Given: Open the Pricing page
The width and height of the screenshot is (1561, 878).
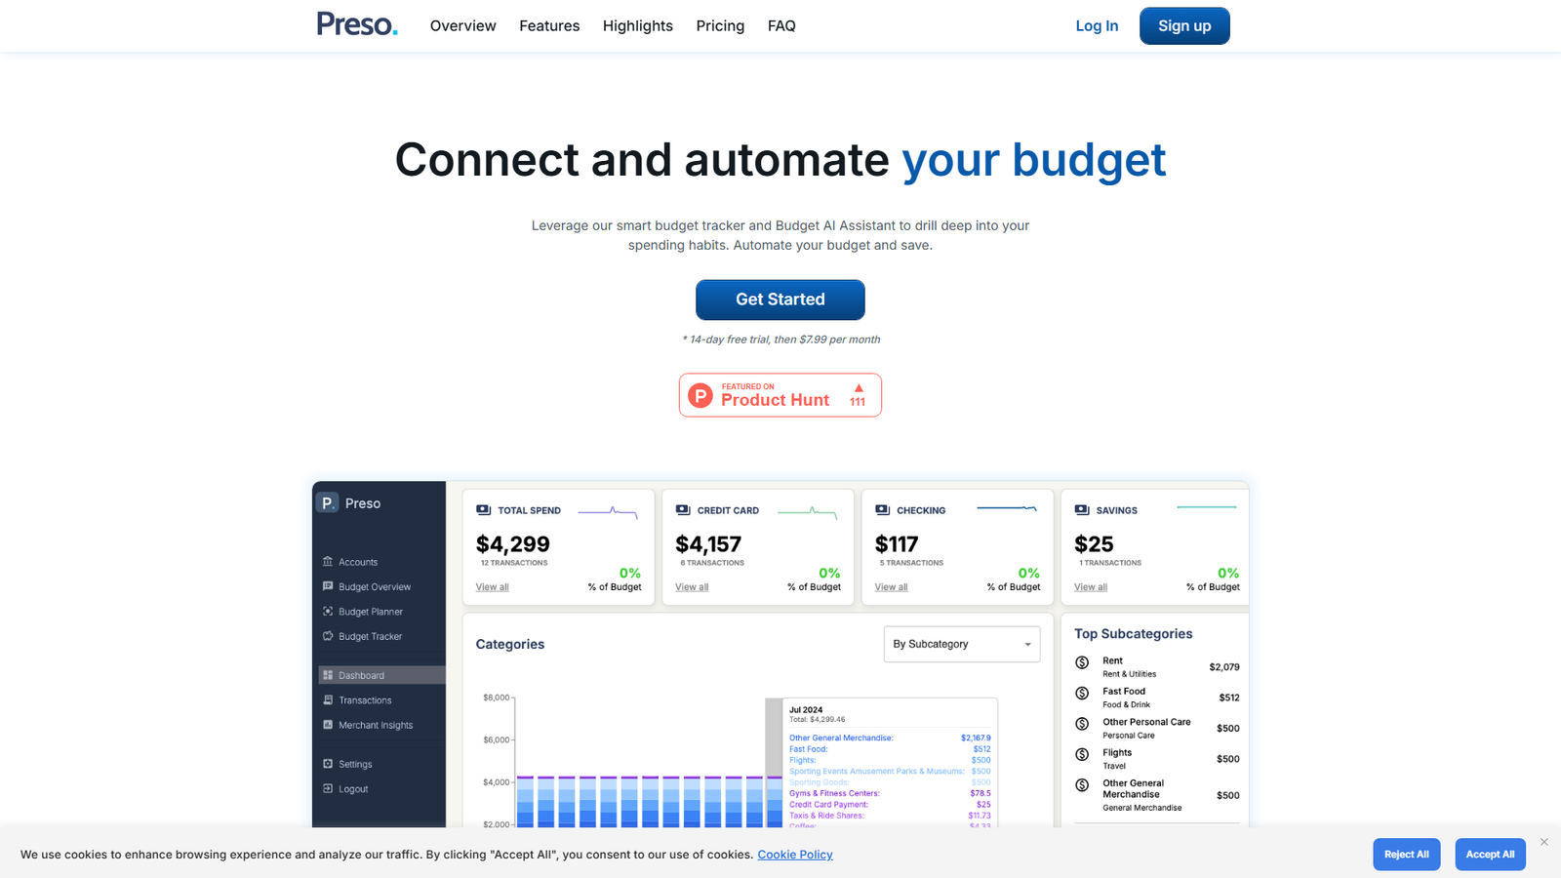Looking at the screenshot, I should [x=720, y=25].
